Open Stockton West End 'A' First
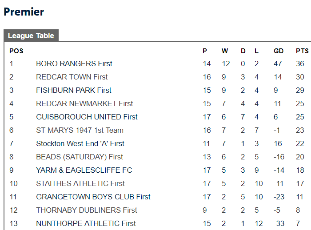 (80, 143)
